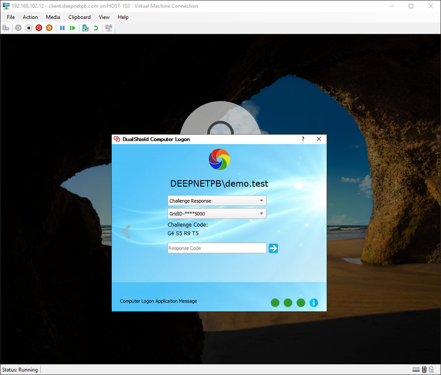Turn off the VM with the black stop icon
The image size is (441, 375).
[x=29, y=28]
